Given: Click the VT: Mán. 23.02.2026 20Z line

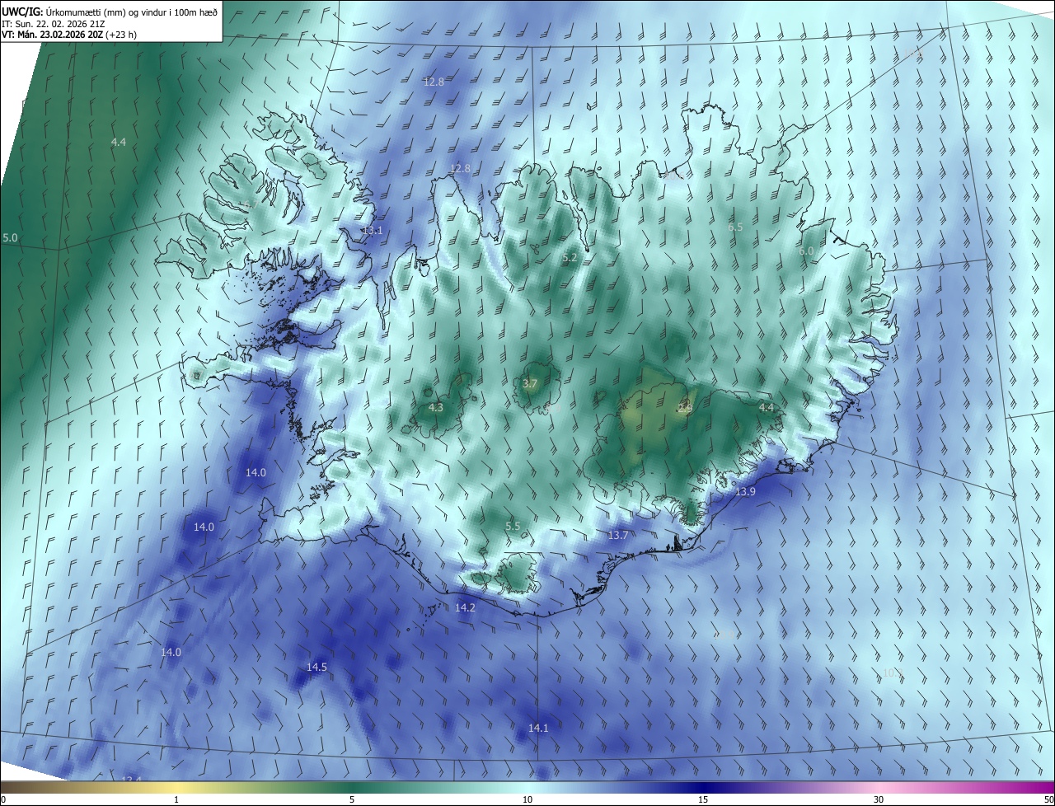Looking at the screenshot, I should 71,35.
